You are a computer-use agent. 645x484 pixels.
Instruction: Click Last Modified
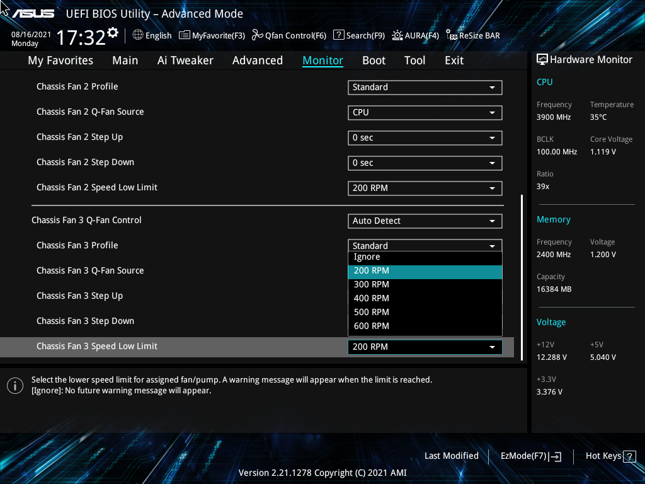tap(451, 456)
